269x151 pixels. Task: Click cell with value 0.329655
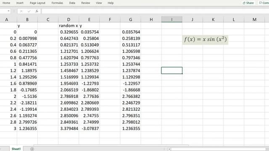69,32
